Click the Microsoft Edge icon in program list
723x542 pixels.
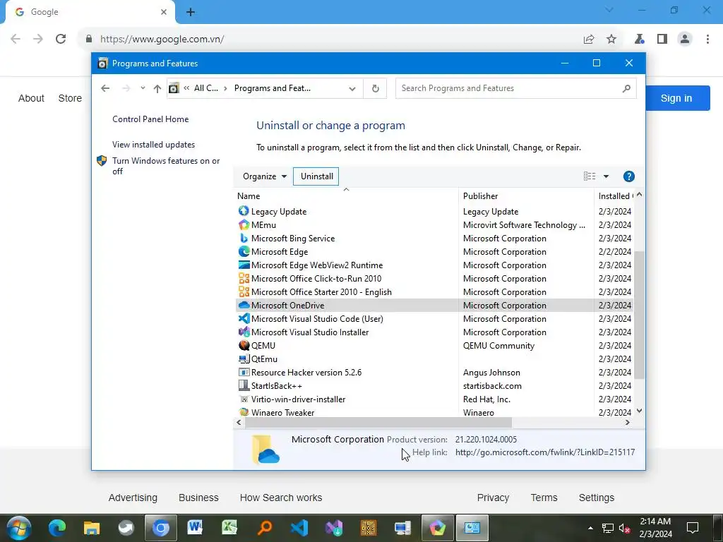244,251
